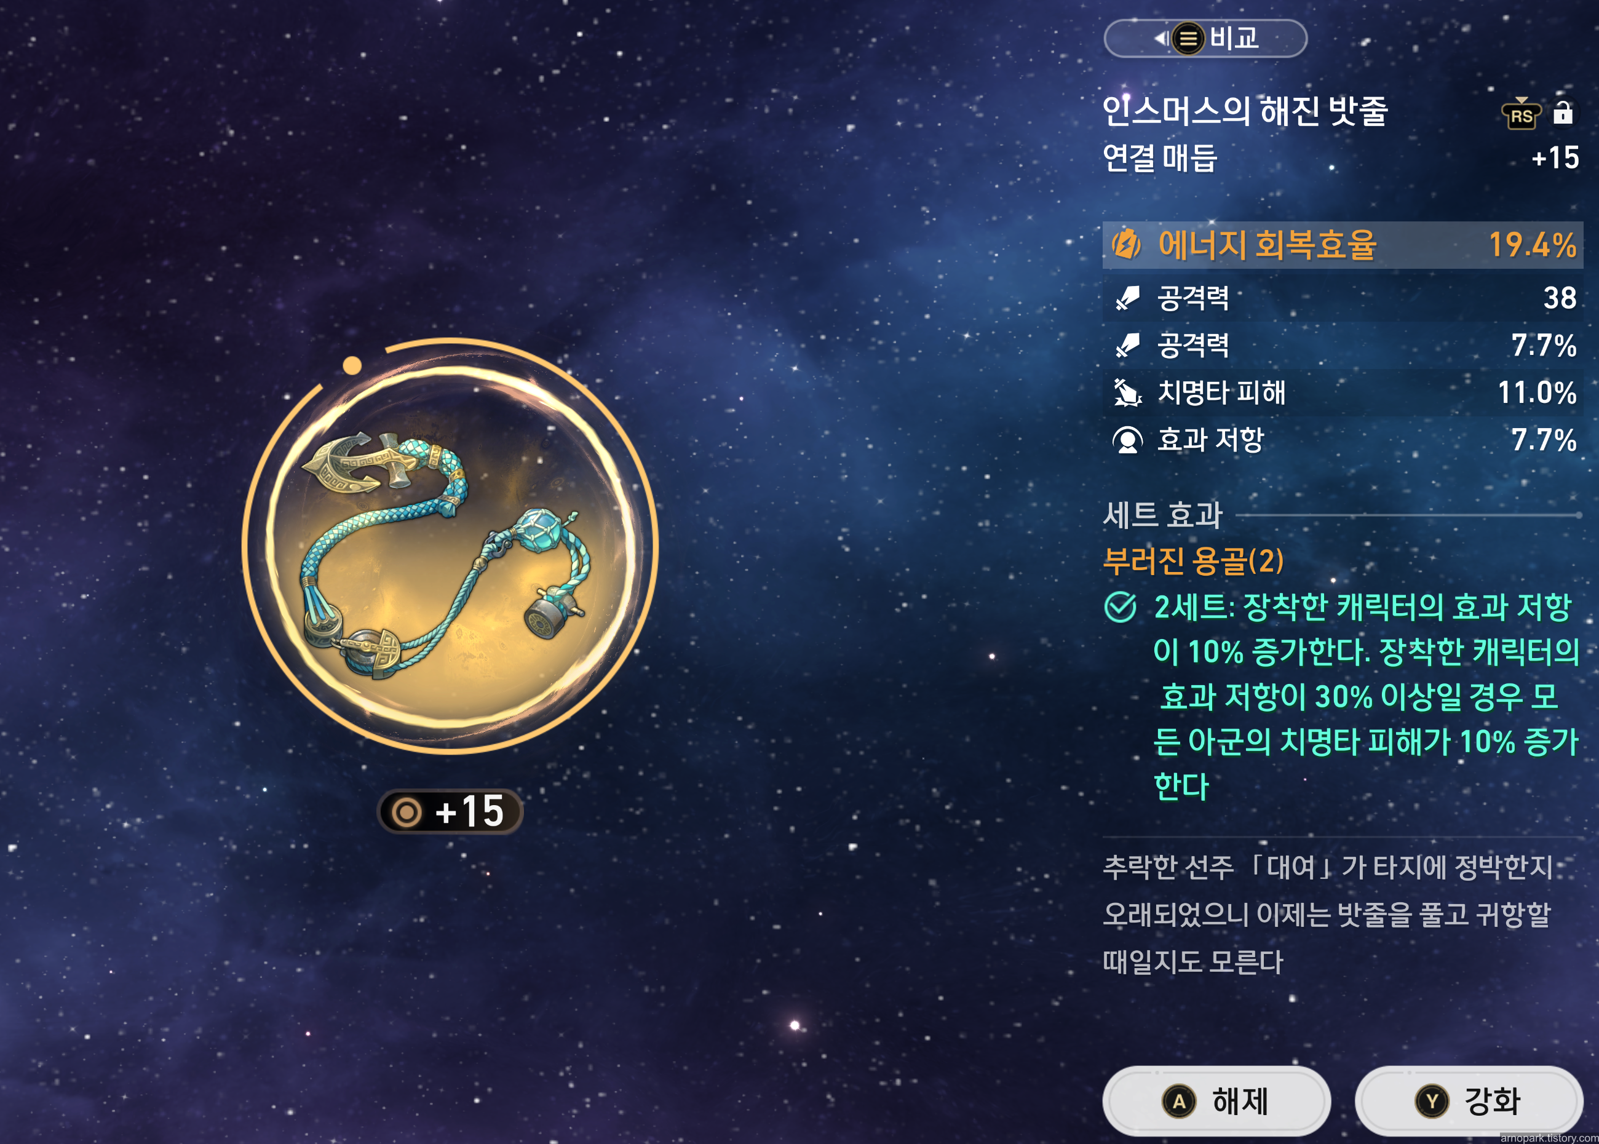
Task: Click the sword icon next to 공격력 38
Action: click(x=1127, y=298)
